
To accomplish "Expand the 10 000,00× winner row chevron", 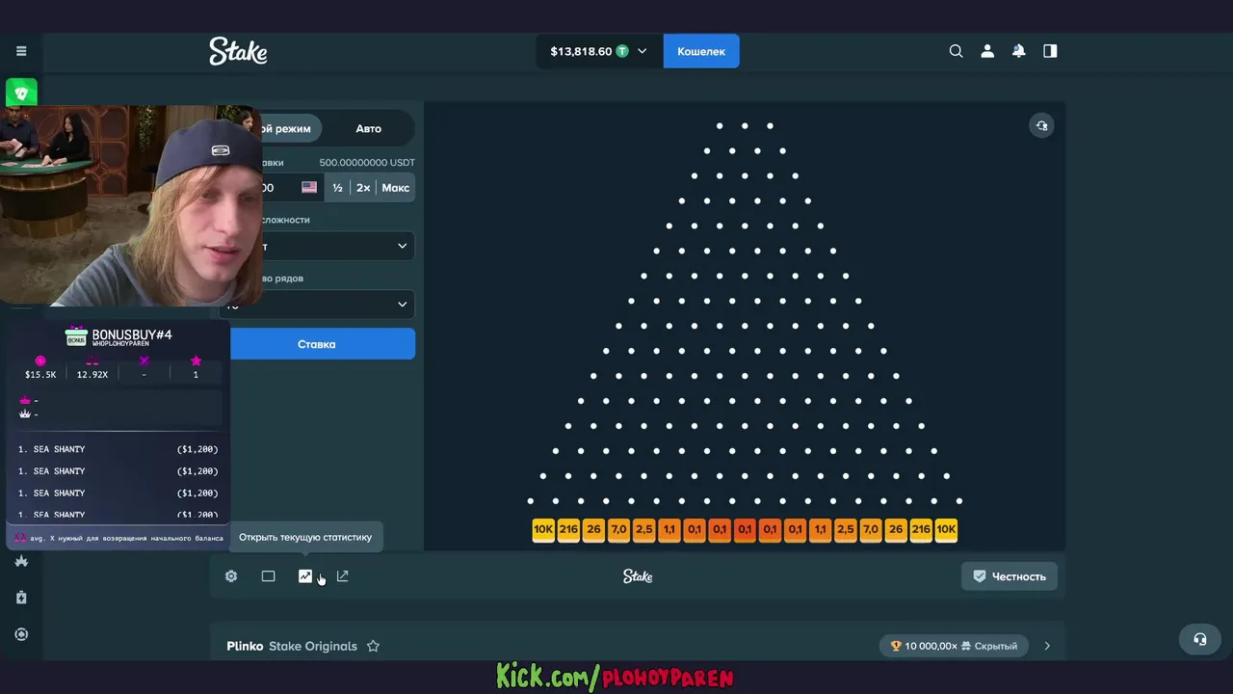I will (x=1047, y=646).
